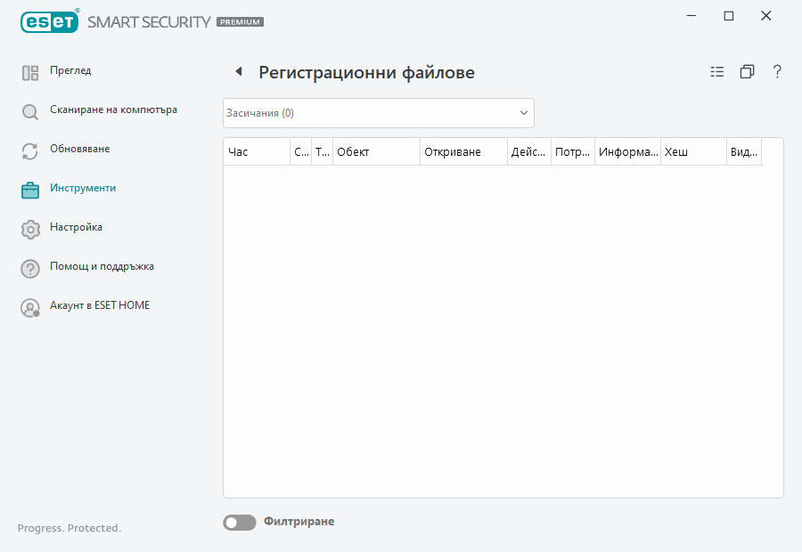Viewport: 802px width, 552px height.
Task: Select the Преглед overview icon
Action: (29, 70)
